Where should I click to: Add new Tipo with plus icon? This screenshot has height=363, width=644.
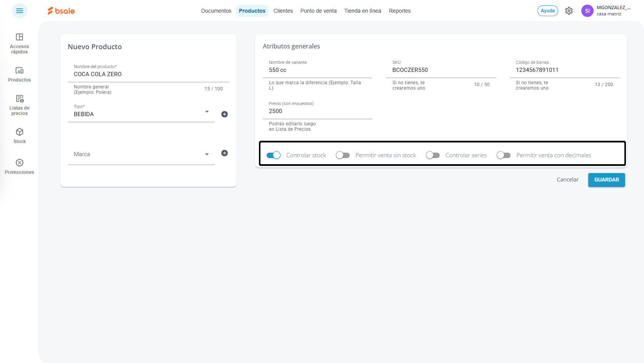[225, 114]
